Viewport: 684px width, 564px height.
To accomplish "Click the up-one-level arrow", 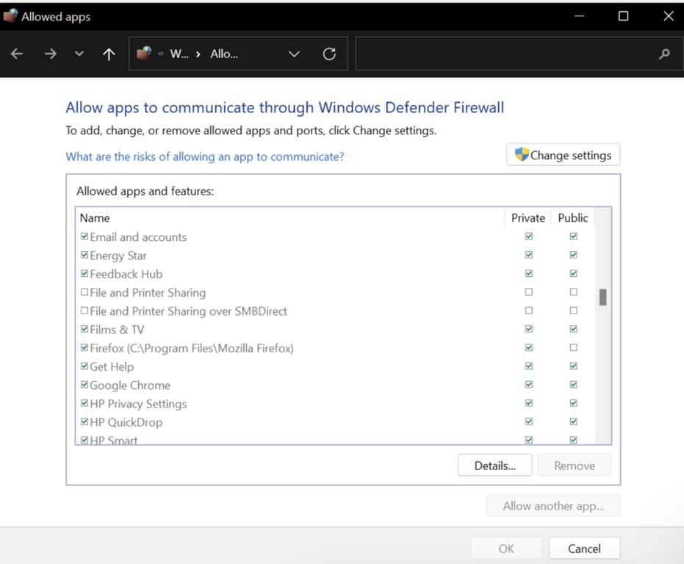I will [x=109, y=54].
